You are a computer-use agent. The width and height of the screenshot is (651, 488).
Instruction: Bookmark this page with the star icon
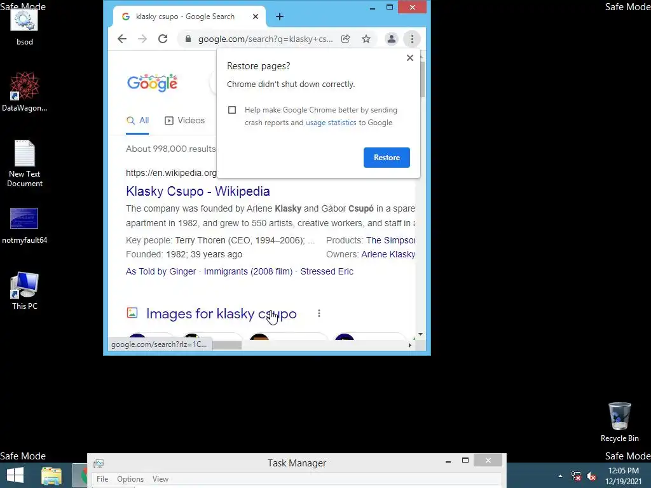366,39
